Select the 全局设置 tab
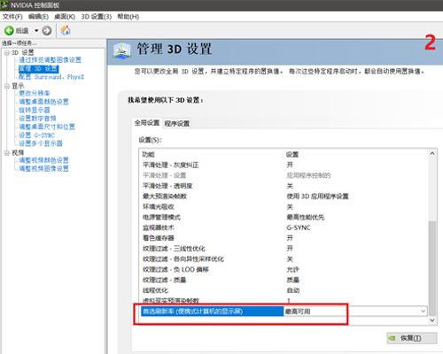443x354 pixels. 147,123
